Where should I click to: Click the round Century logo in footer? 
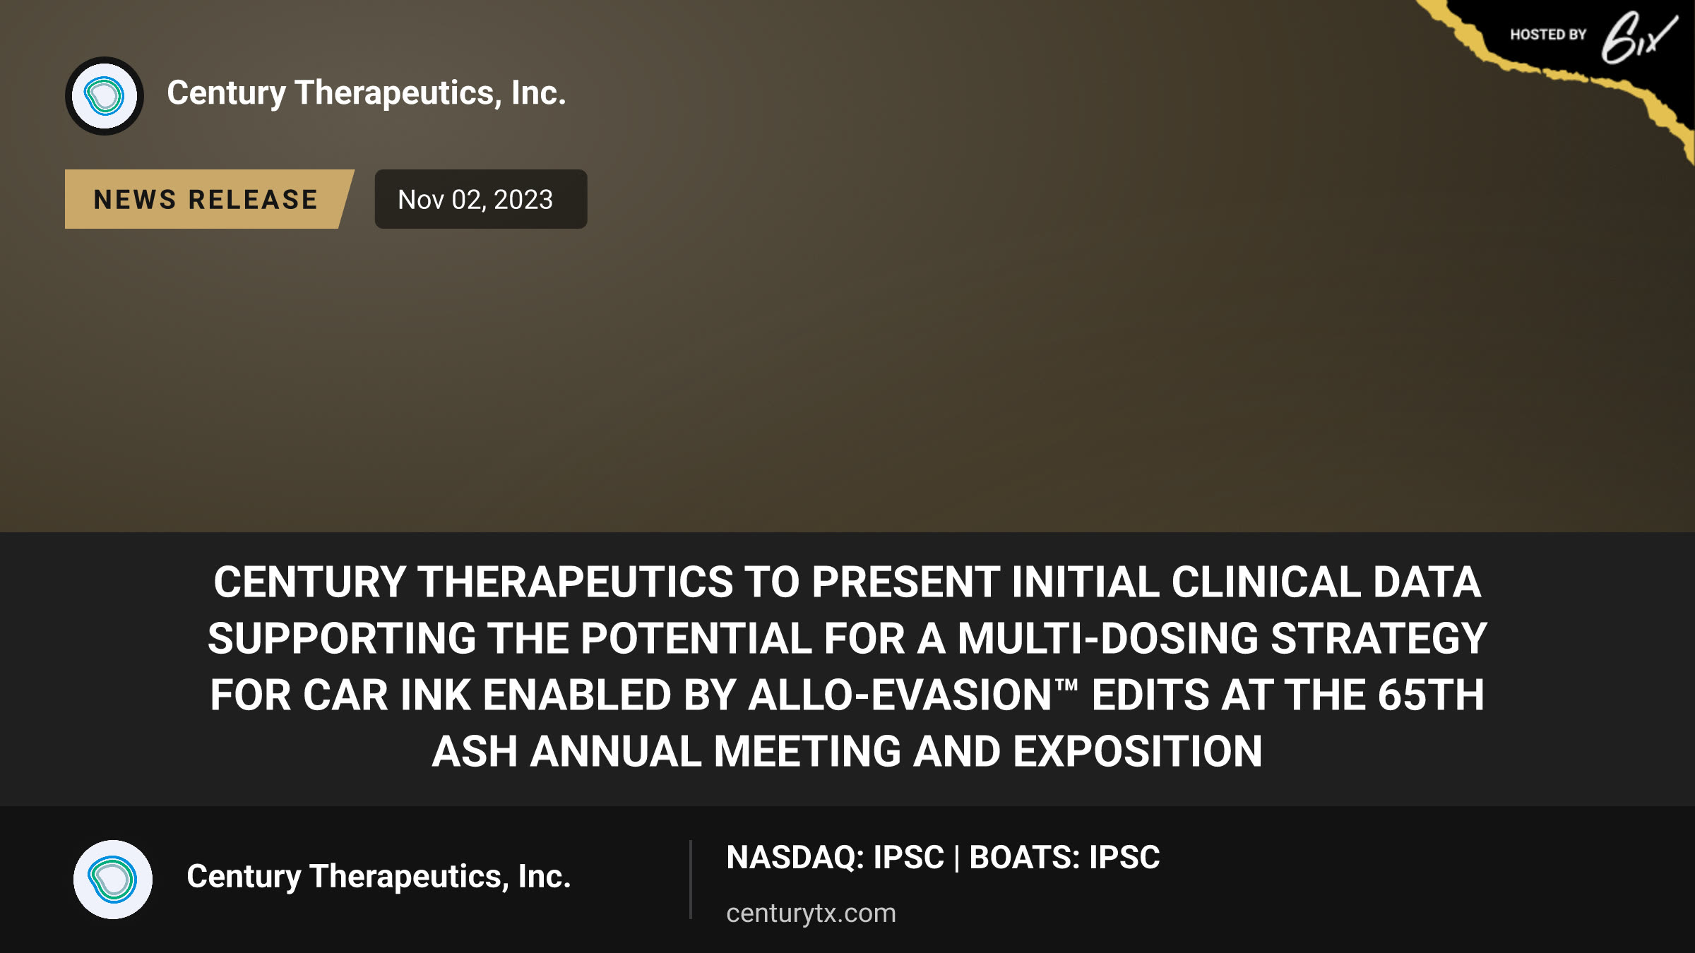tap(113, 880)
